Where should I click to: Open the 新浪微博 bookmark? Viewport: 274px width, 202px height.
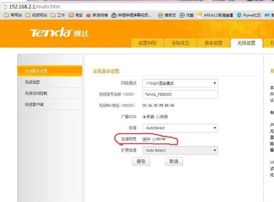tap(97, 15)
